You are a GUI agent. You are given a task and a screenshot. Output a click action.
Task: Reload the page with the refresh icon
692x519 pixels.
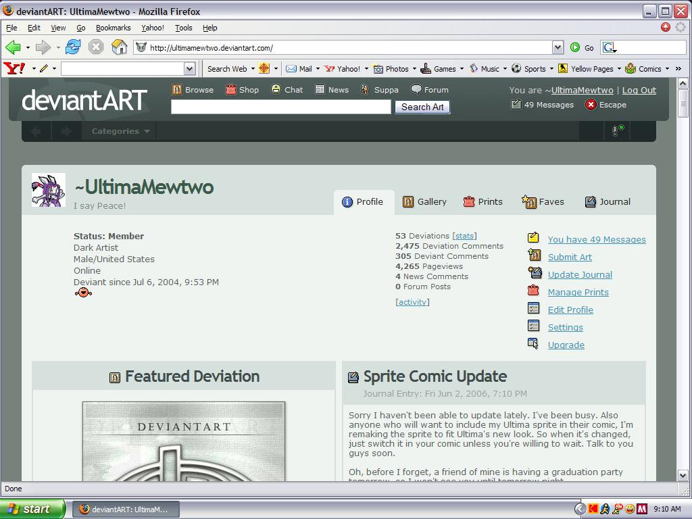click(x=73, y=47)
